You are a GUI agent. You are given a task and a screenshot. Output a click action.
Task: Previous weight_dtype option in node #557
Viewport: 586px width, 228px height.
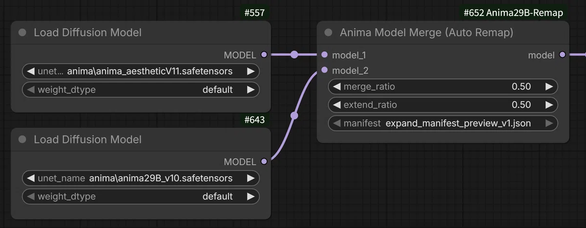tap(30, 90)
